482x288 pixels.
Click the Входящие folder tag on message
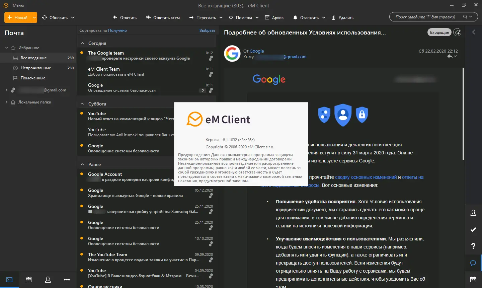point(439,32)
